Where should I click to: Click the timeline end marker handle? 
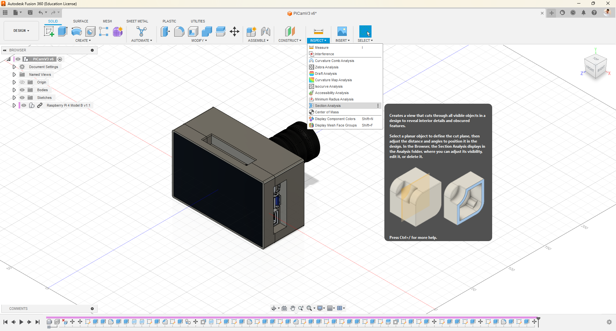click(x=538, y=319)
